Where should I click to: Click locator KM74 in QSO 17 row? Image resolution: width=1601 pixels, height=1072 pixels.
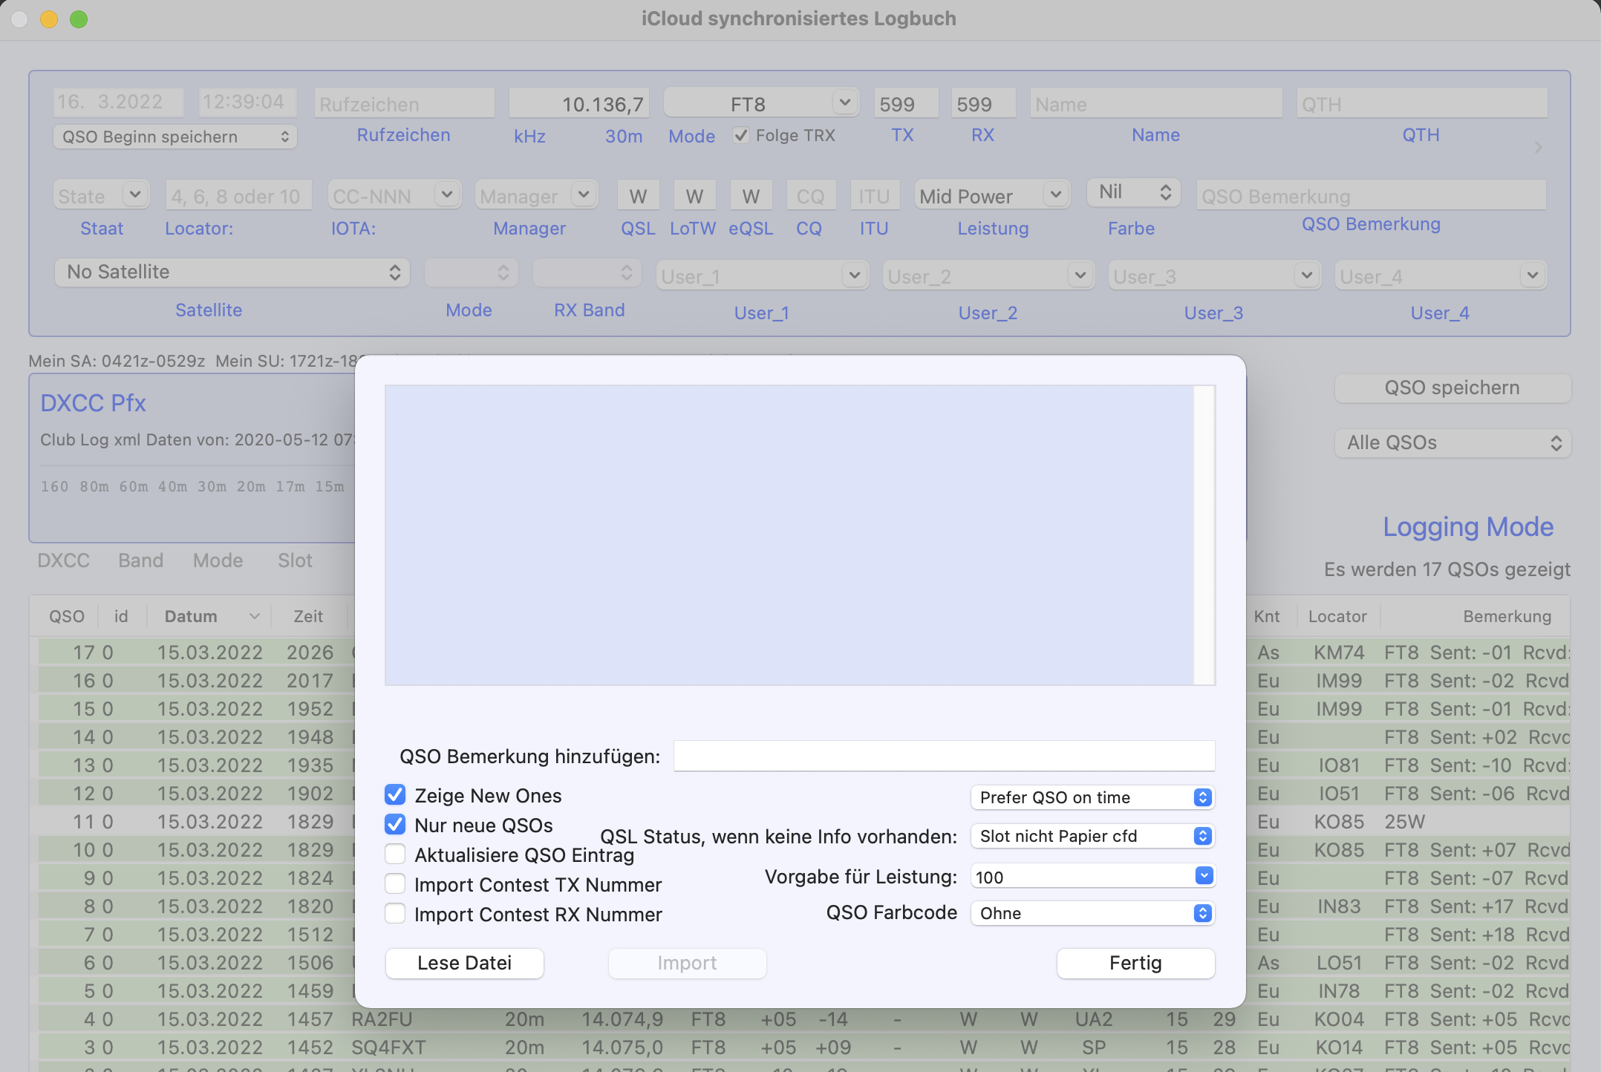[1340, 653]
